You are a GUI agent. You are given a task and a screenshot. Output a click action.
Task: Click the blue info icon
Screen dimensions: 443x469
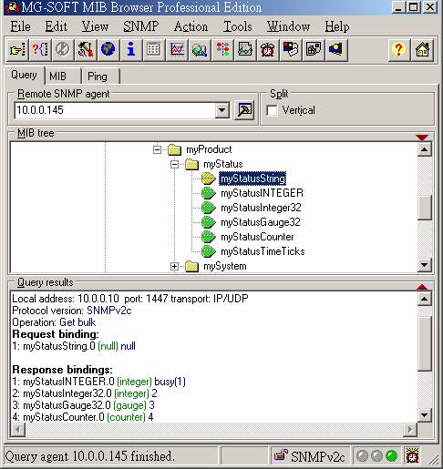coord(131,49)
